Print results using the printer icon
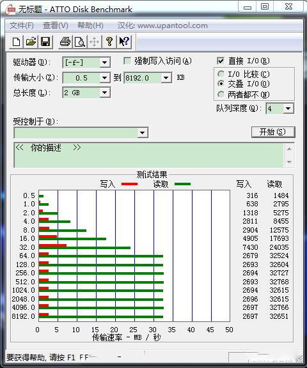Image resolution: width=307 pixels, height=368 pixels. (x=65, y=42)
